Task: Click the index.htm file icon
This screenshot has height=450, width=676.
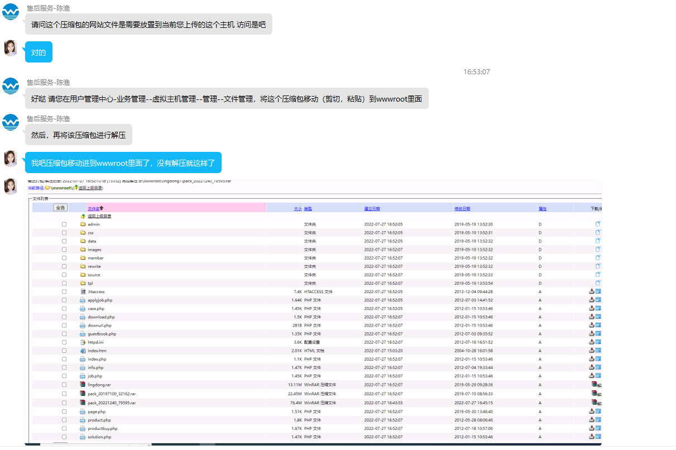Action: pyautogui.click(x=83, y=351)
